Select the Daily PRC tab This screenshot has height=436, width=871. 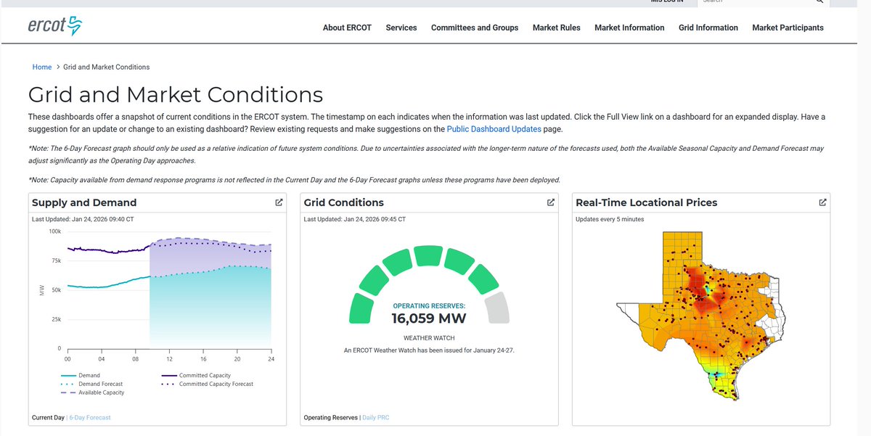coord(376,418)
